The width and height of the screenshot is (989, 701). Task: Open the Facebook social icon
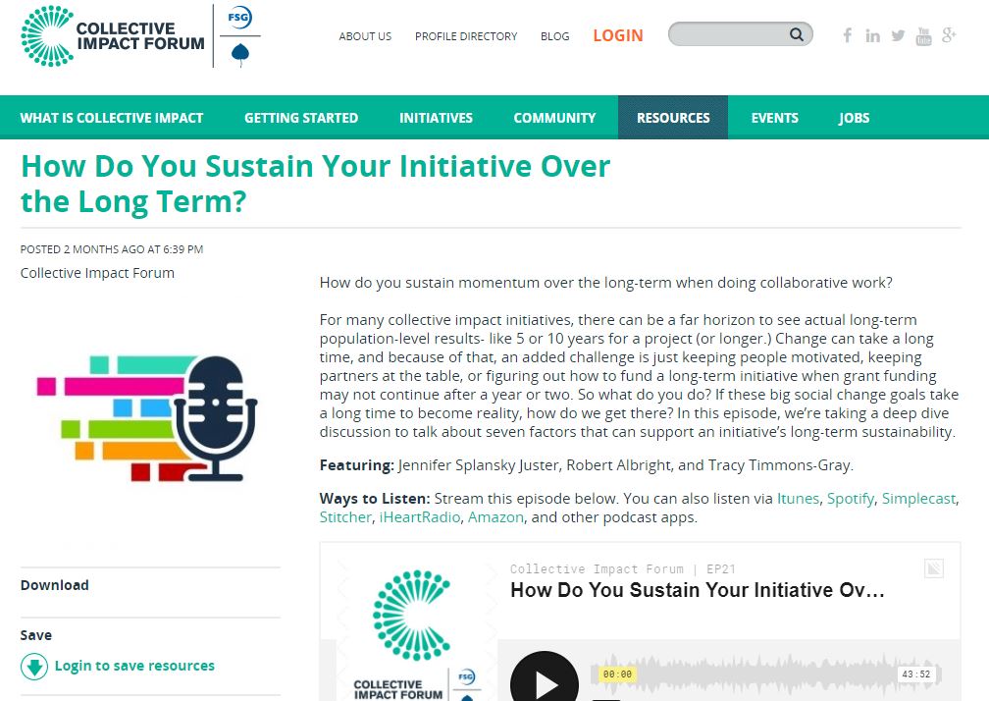pyautogui.click(x=848, y=36)
